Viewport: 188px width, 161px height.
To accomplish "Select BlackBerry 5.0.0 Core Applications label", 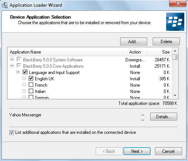I will click(53, 66).
